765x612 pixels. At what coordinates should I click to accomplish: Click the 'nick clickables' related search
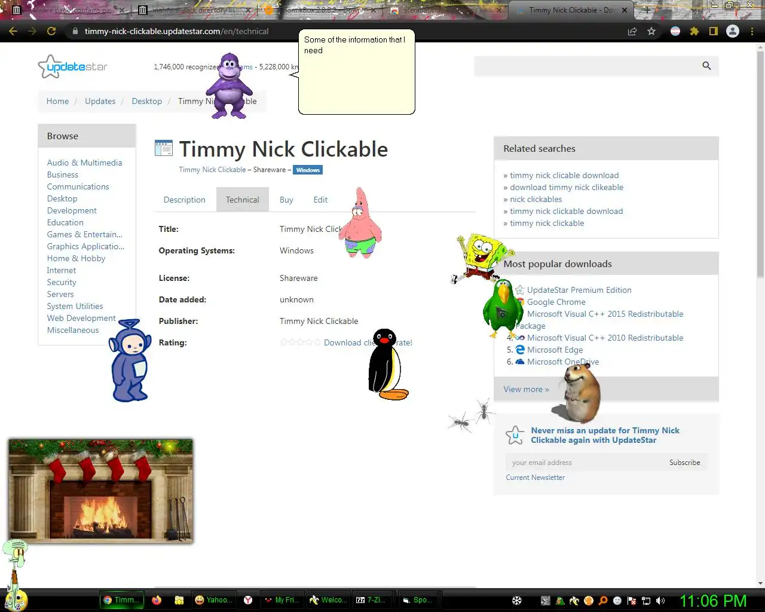[536, 199]
